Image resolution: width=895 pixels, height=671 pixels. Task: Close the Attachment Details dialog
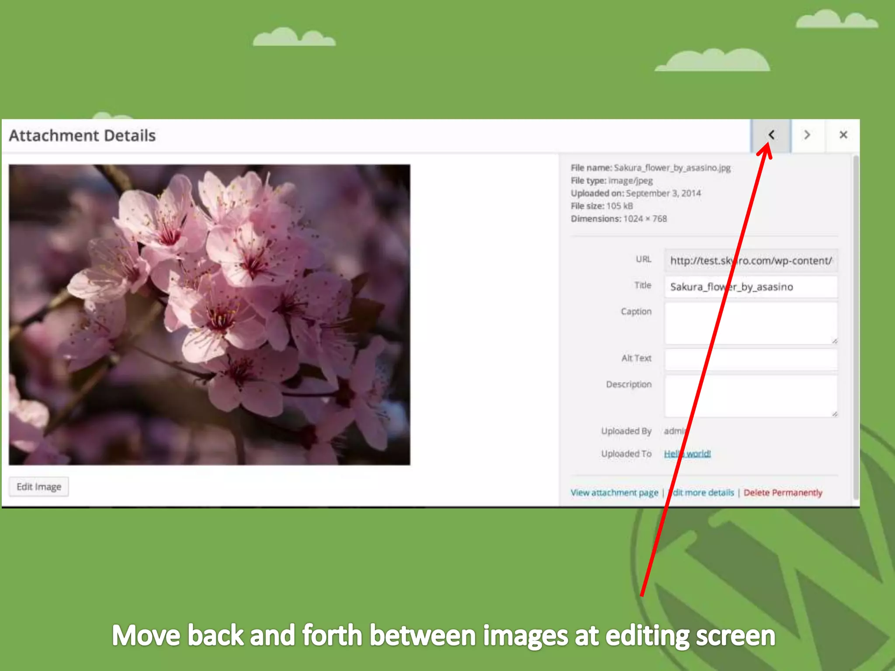843,135
